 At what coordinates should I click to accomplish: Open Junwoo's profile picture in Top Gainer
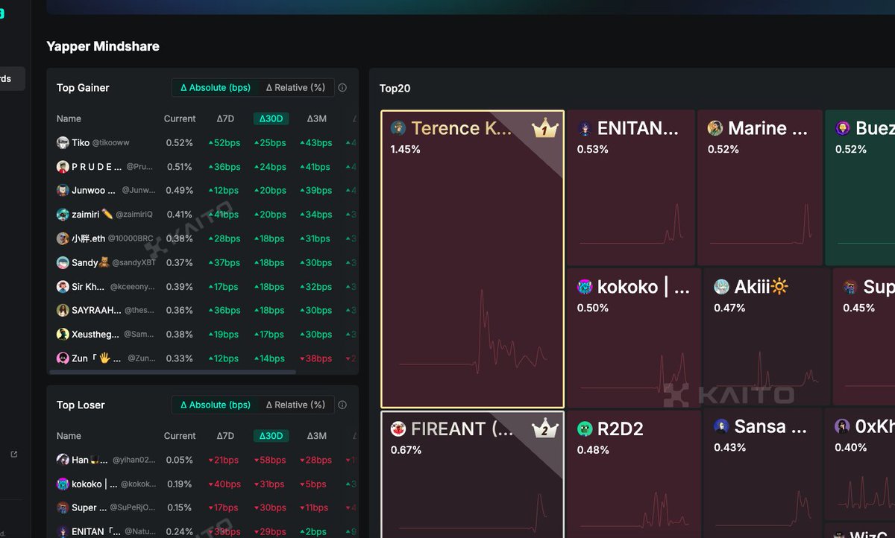[x=63, y=190]
